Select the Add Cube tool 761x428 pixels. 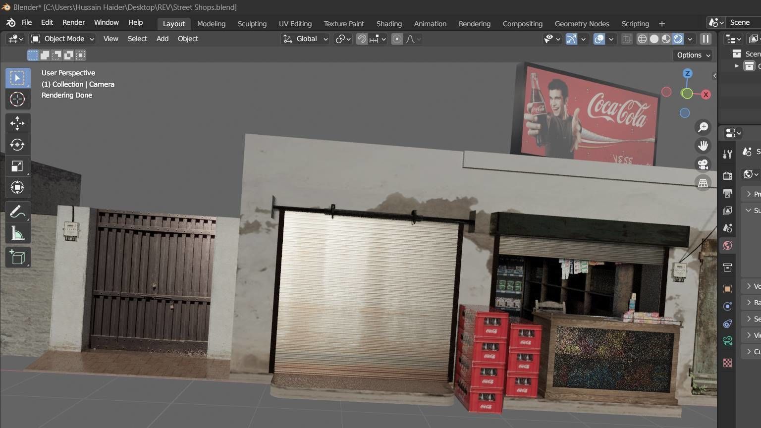click(x=17, y=258)
